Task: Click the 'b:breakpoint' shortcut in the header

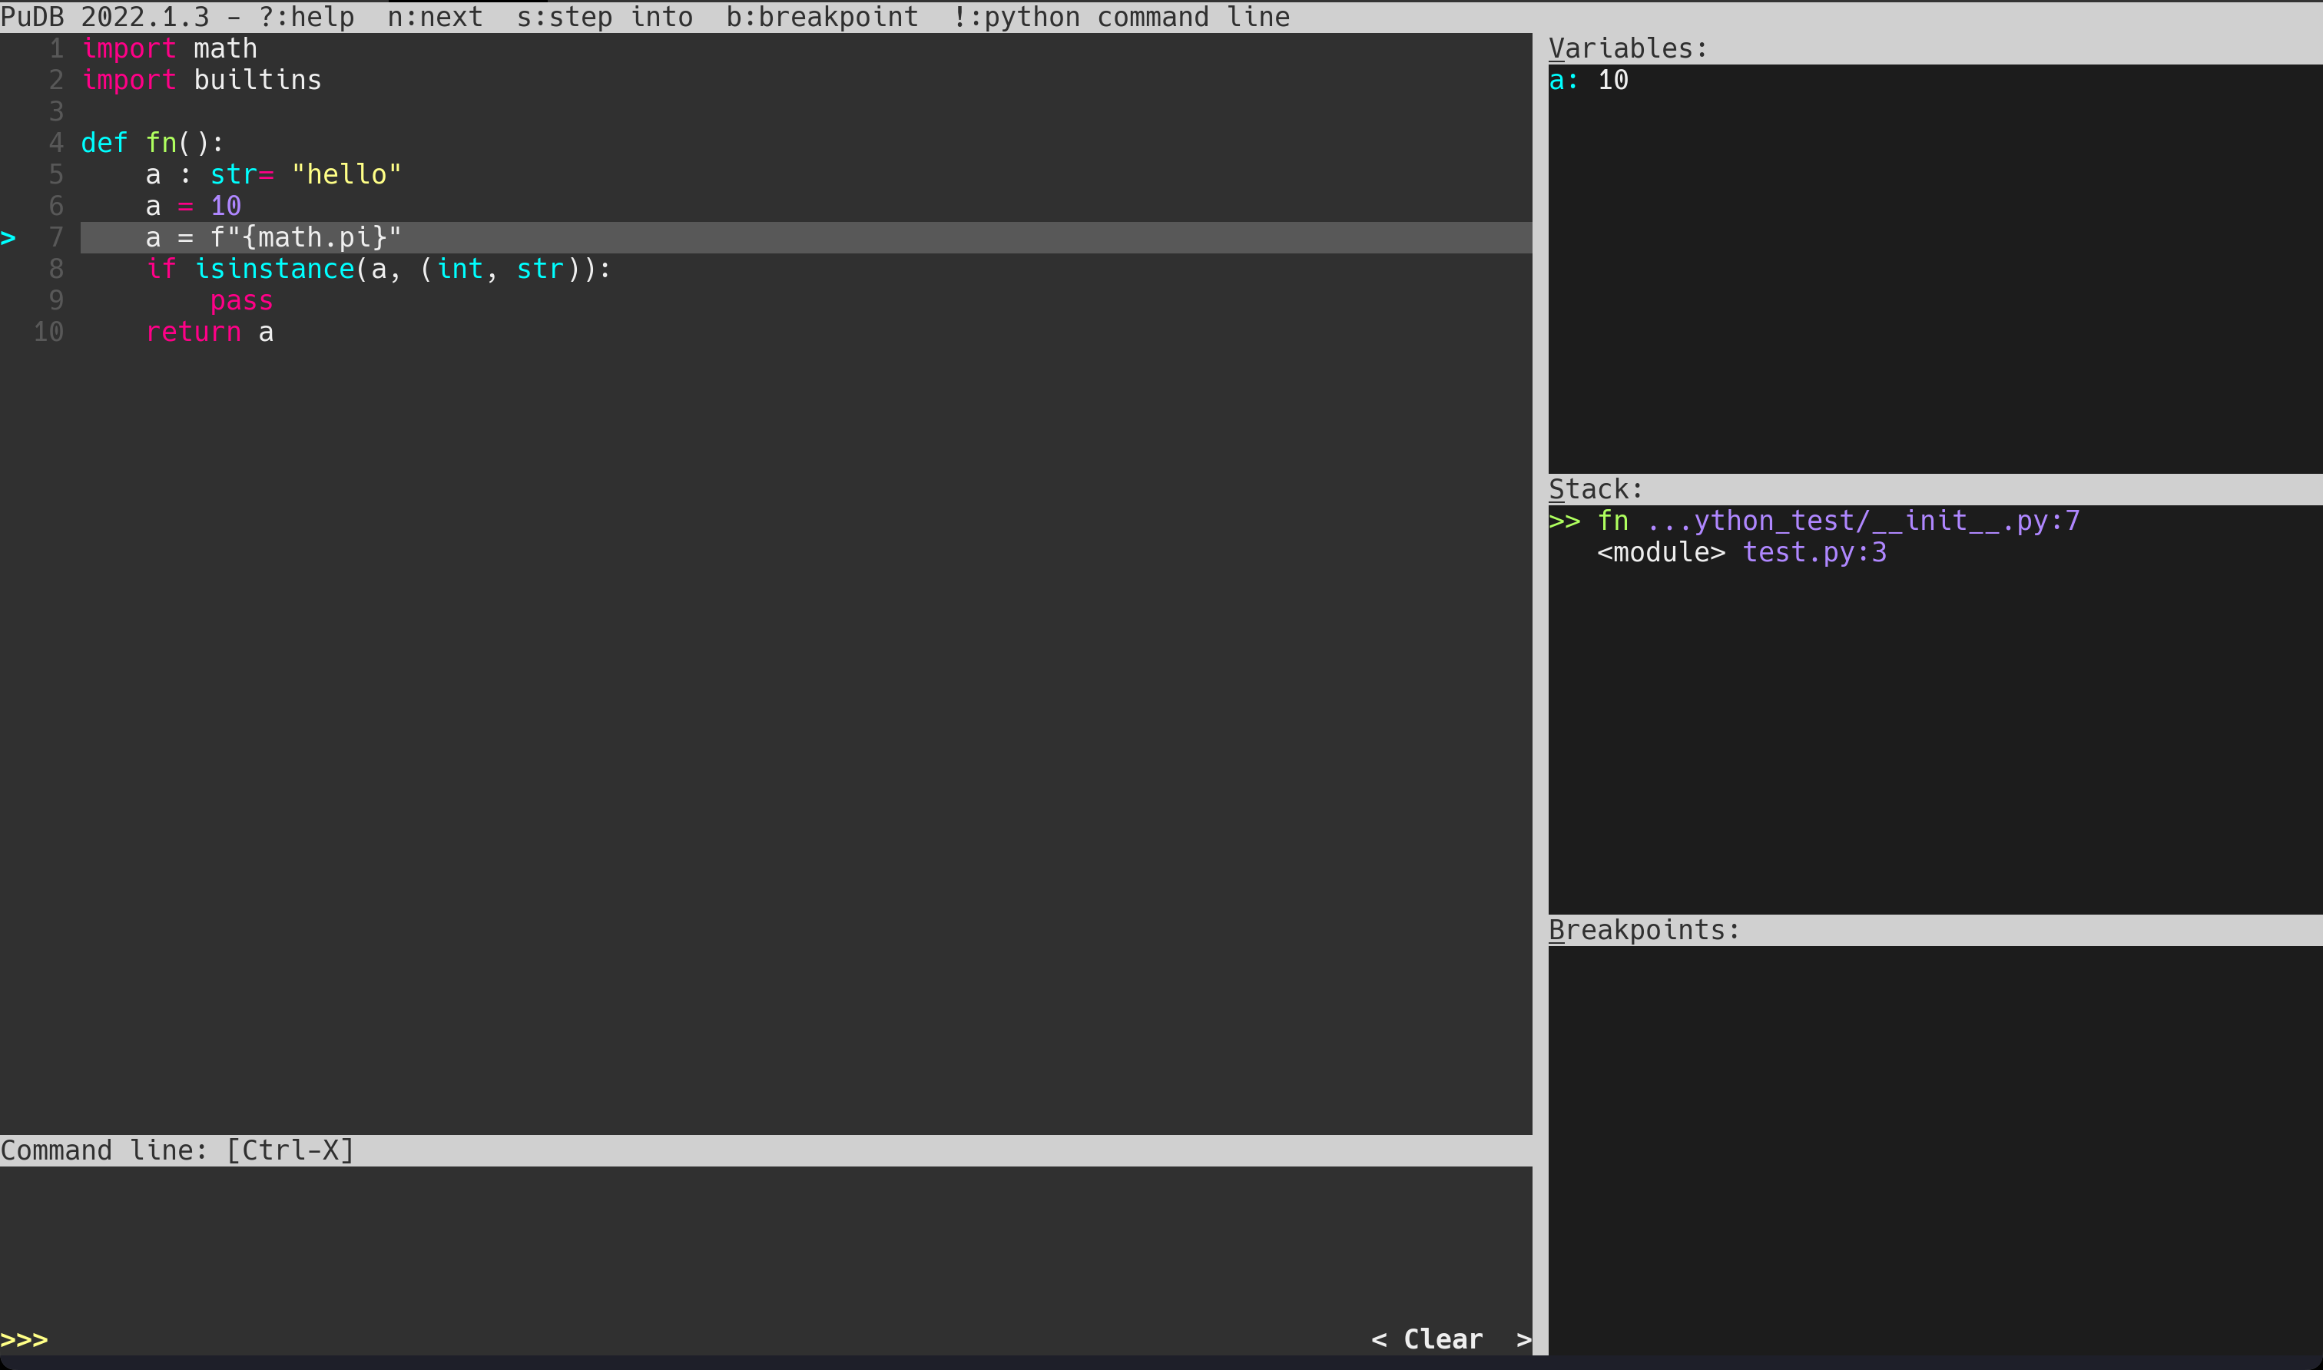Action: 822,15
